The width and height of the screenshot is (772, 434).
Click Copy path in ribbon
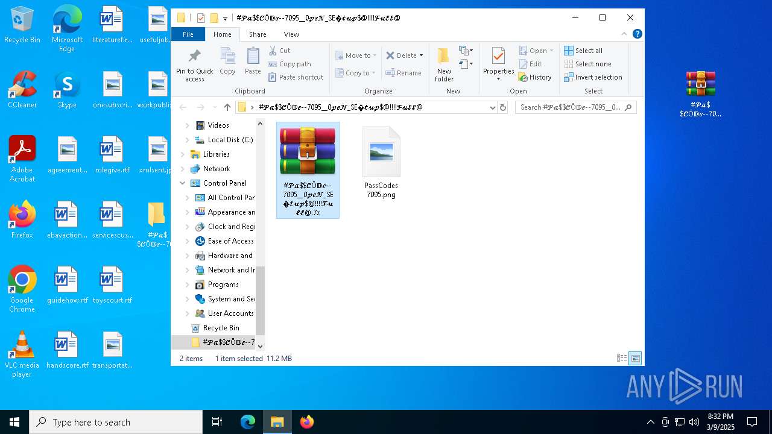coord(289,64)
